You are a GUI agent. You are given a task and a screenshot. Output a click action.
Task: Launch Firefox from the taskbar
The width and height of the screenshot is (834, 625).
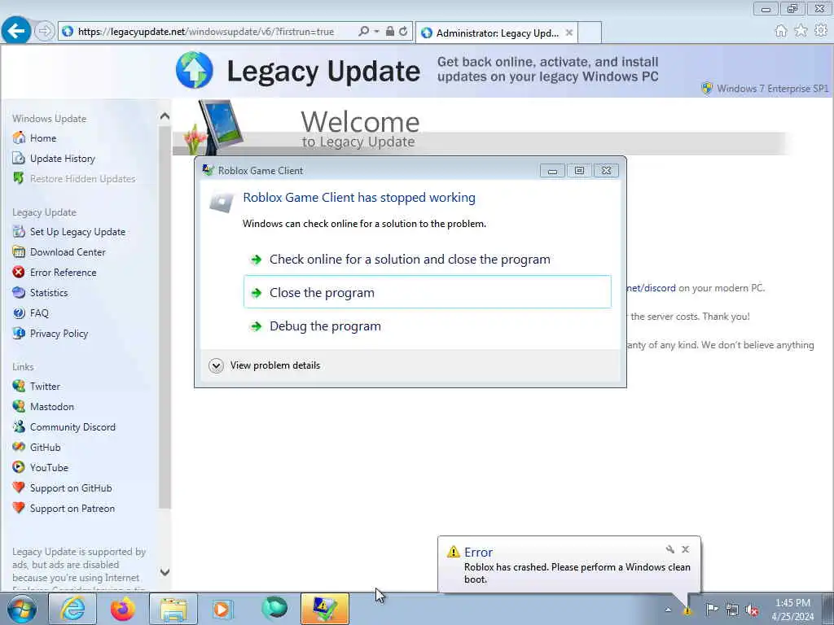click(123, 609)
